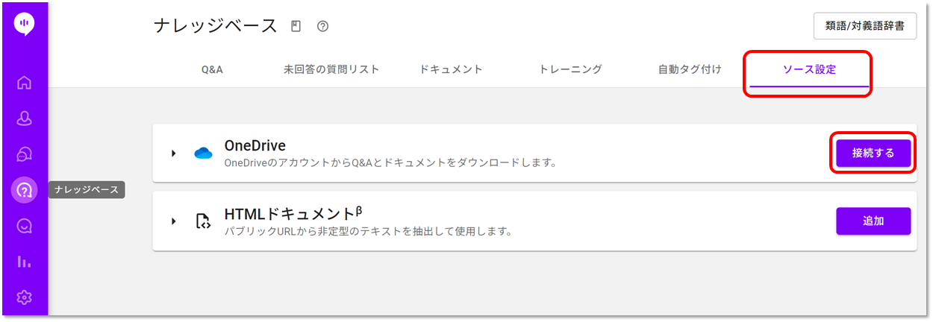
Task: Open the smiley chat icon in the sidebar
Action: 25,225
